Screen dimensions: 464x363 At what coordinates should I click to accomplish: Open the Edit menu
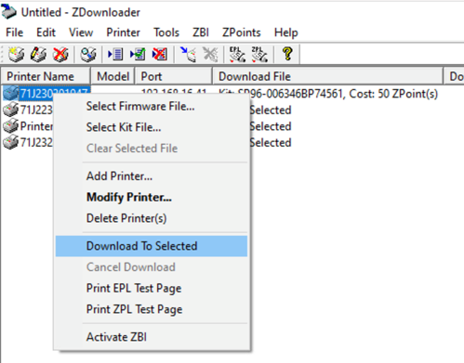pyautogui.click(x=46, y=32)
